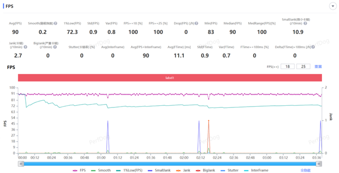Image resolution: width=339 pixels, height=173 pixels.
Task: Toggle SmallJank series in legend
Action: [159, 170]
